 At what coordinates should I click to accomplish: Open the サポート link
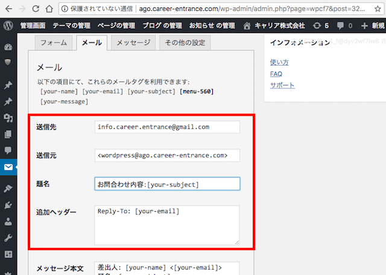pyautogui.click(x=282, y=85)
